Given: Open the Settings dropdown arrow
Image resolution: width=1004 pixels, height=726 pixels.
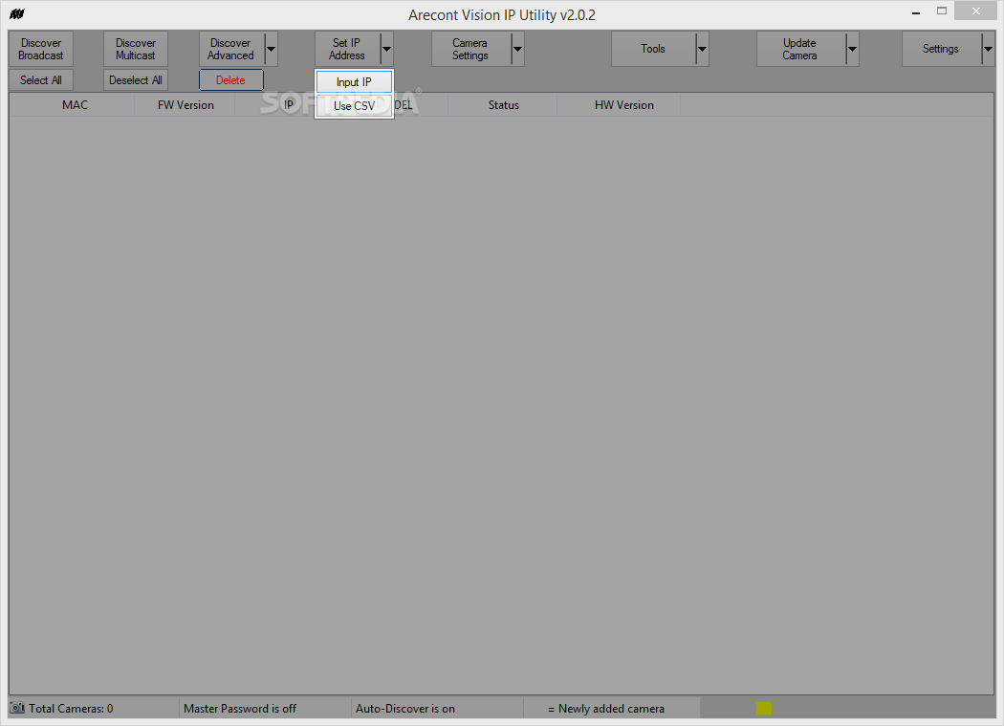Looking at the screenshot, I should tap(988, 49).
